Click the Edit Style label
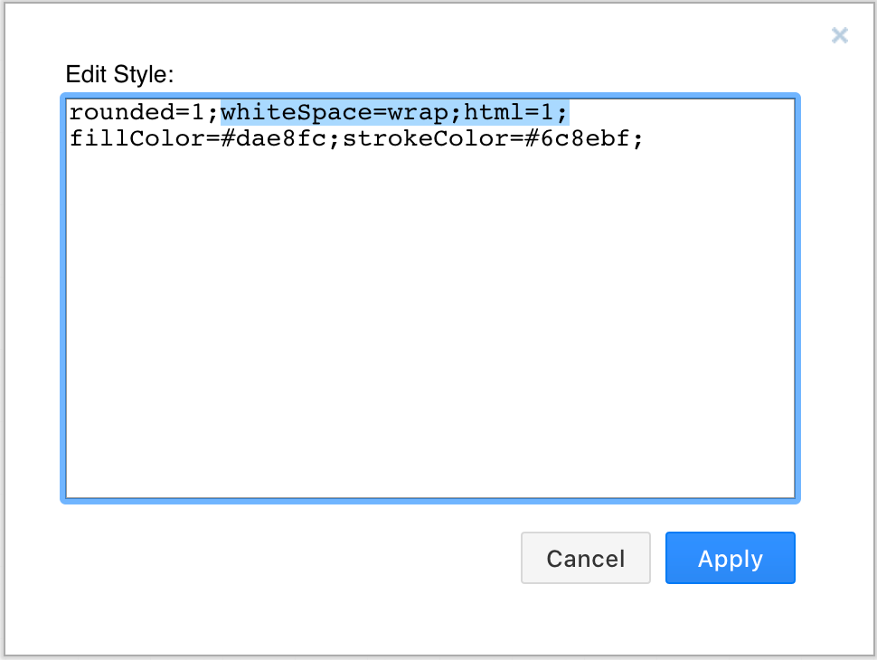877x660 pixels. point(120,75)
